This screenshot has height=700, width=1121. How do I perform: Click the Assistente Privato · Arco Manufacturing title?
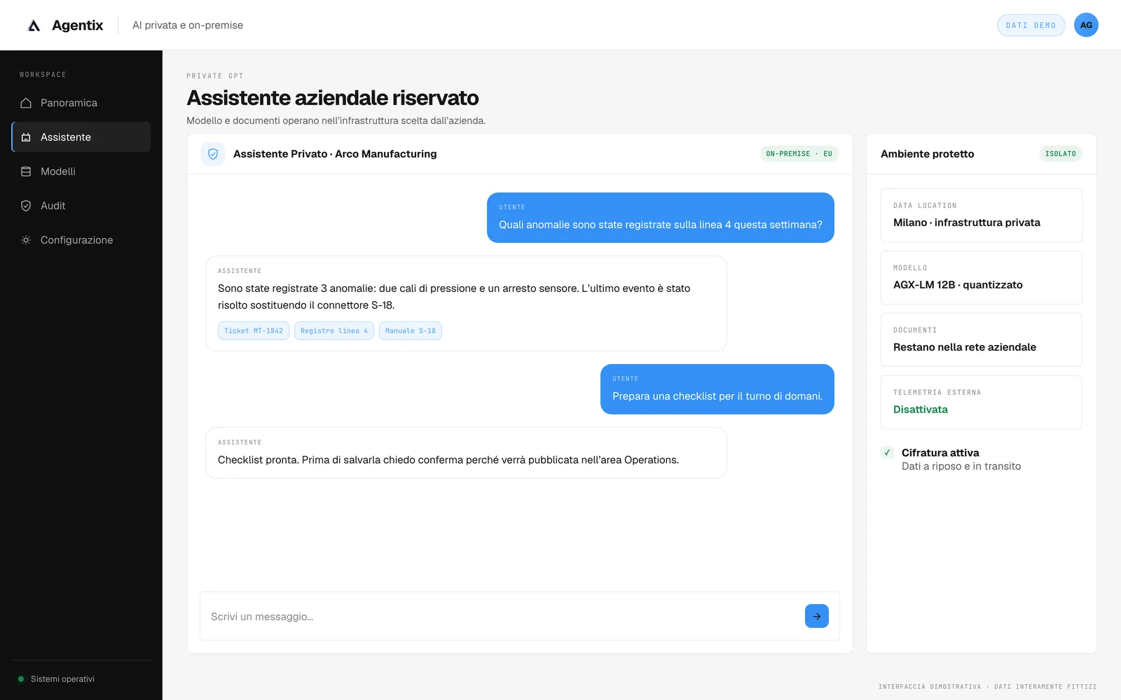(x=335, y=154)
